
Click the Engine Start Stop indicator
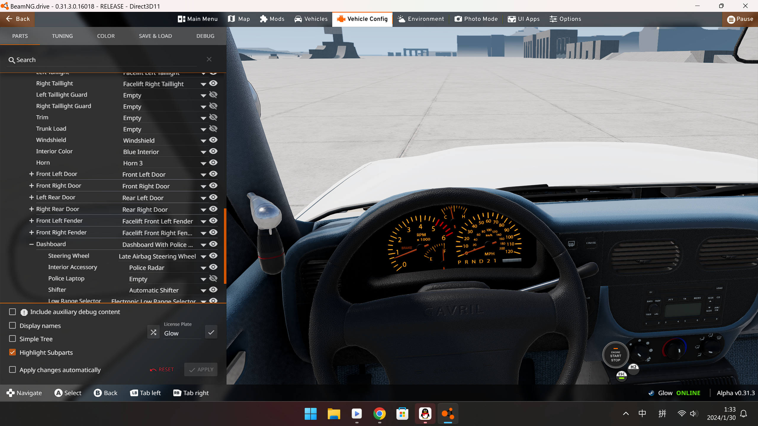click(615, 355)
